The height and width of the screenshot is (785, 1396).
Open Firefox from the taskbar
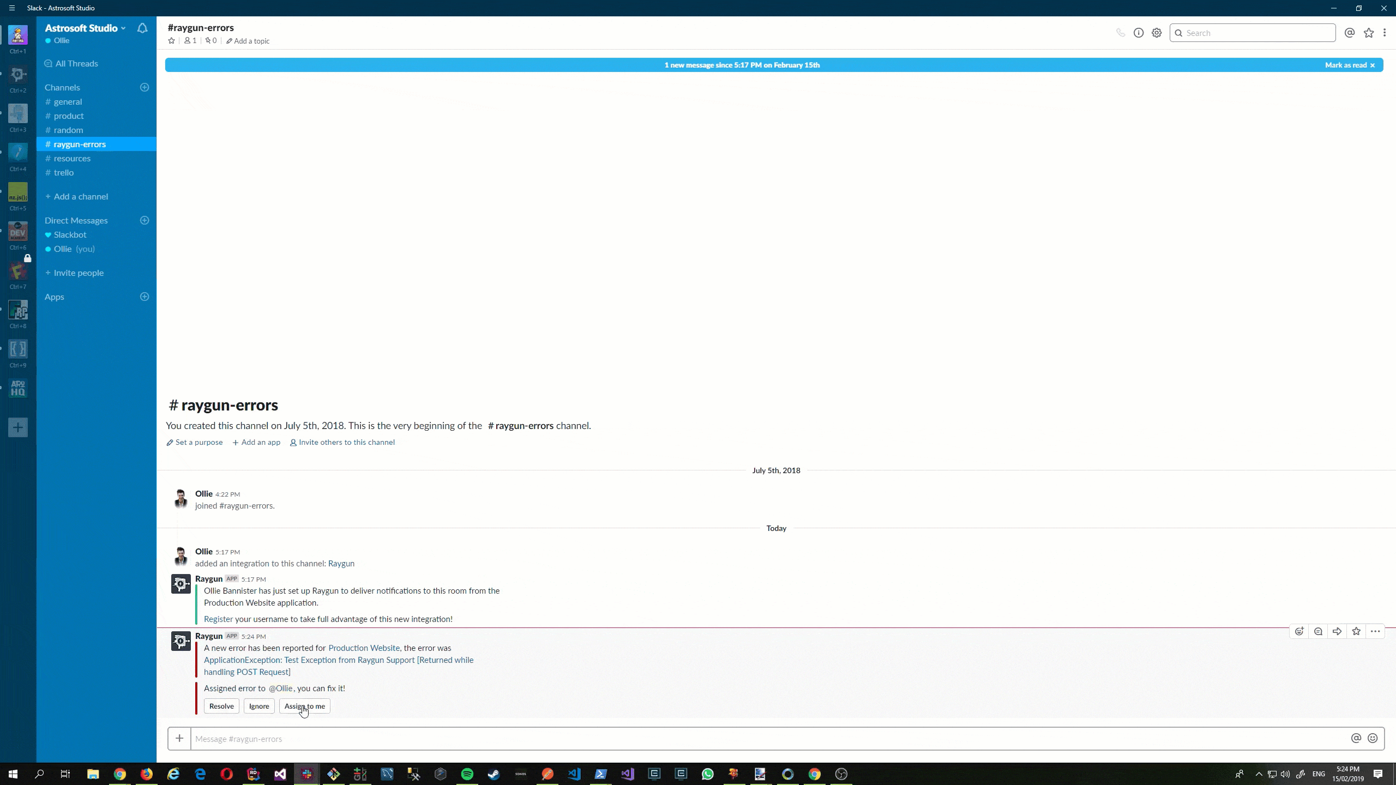coord(147,774)
